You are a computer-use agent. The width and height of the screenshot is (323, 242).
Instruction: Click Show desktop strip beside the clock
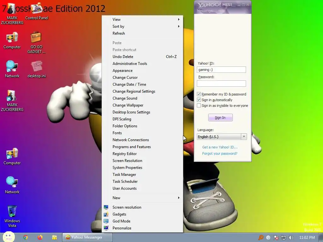click(x=320, y=237)
